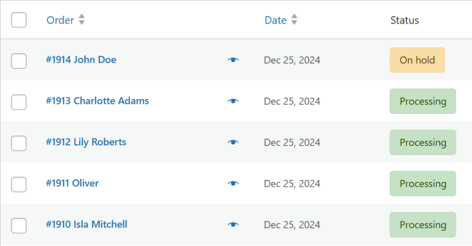The width and height of the screenshot is (472, 246).
Task: Click the Order column header link
Action: coord(60,20)
